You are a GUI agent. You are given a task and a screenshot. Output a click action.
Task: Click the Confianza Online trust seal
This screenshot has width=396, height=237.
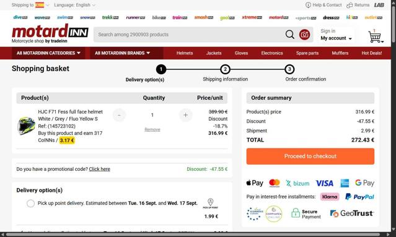(x=274, y=214)
